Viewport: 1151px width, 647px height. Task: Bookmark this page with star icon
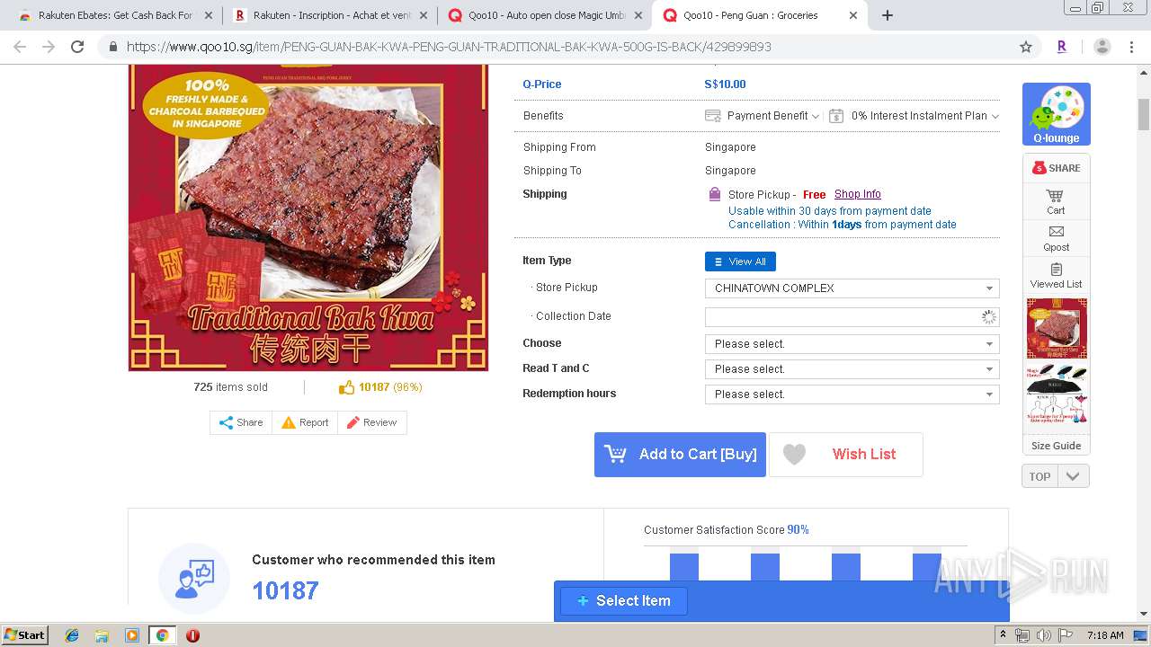[1026, 47]
